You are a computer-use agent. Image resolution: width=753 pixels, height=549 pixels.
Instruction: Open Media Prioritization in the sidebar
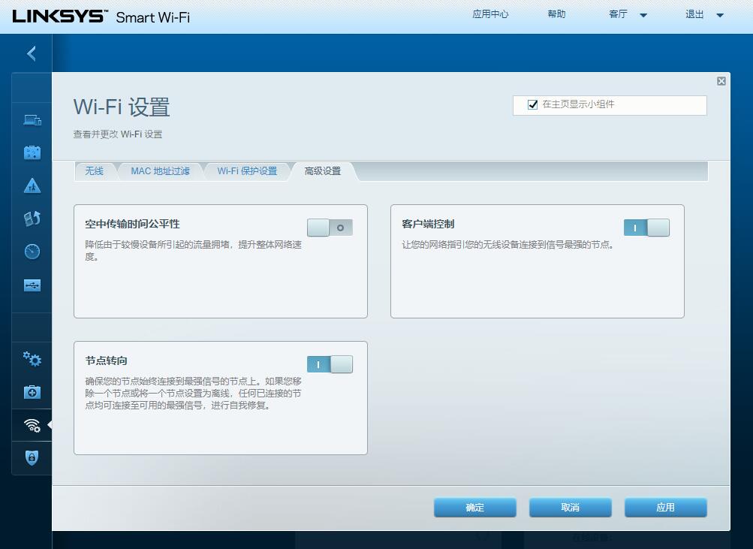[x=31, y=218]
